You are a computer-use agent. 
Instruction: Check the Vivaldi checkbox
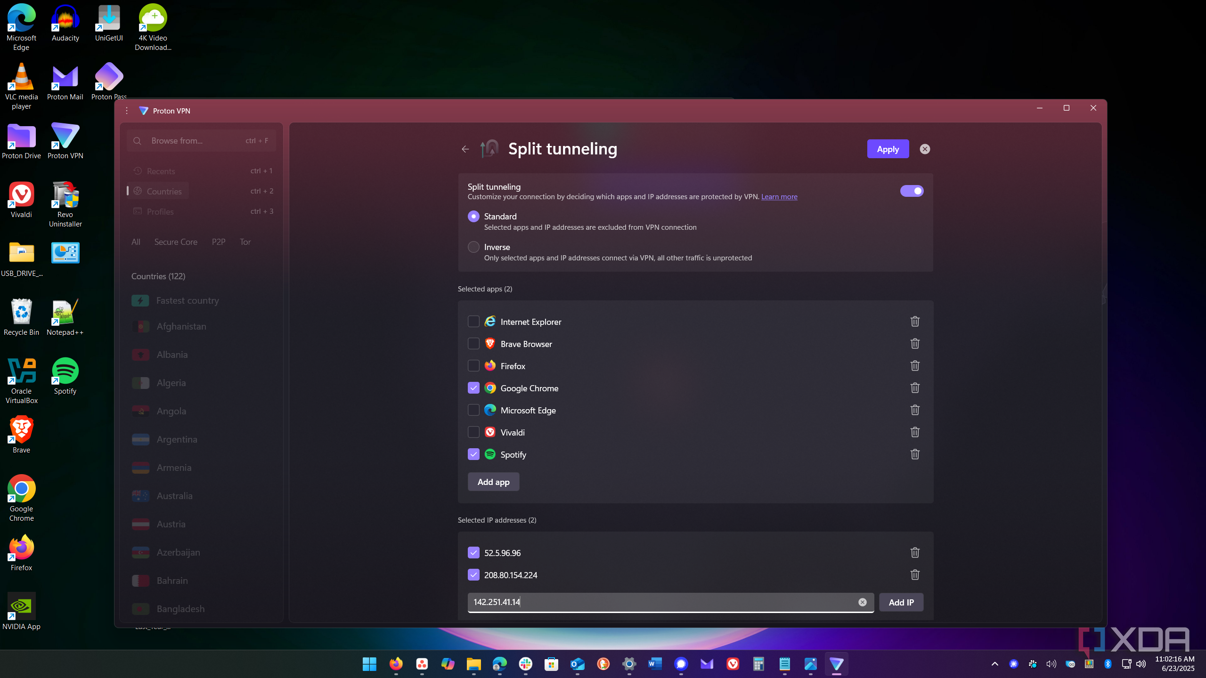473,432
